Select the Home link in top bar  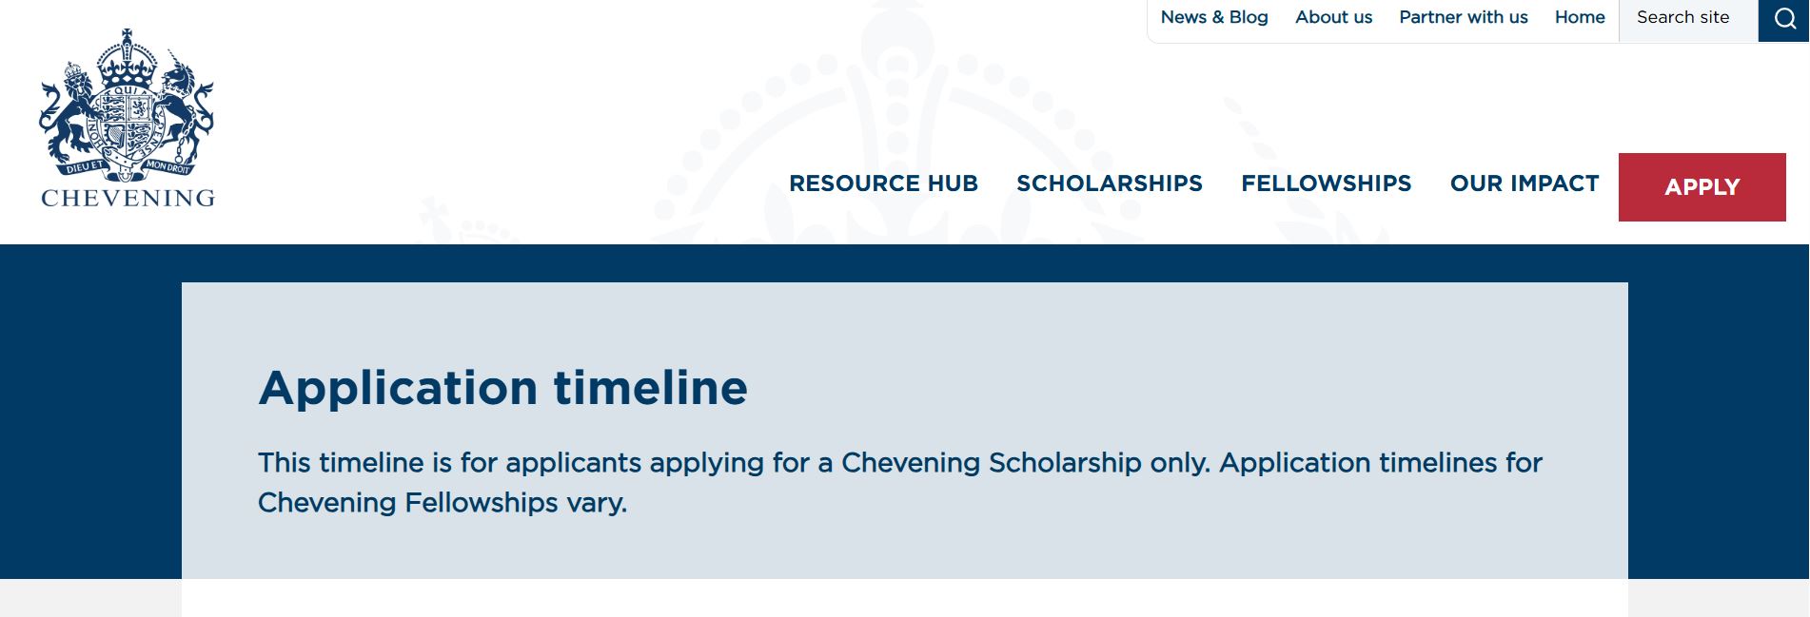click(x=1580, y=17)
